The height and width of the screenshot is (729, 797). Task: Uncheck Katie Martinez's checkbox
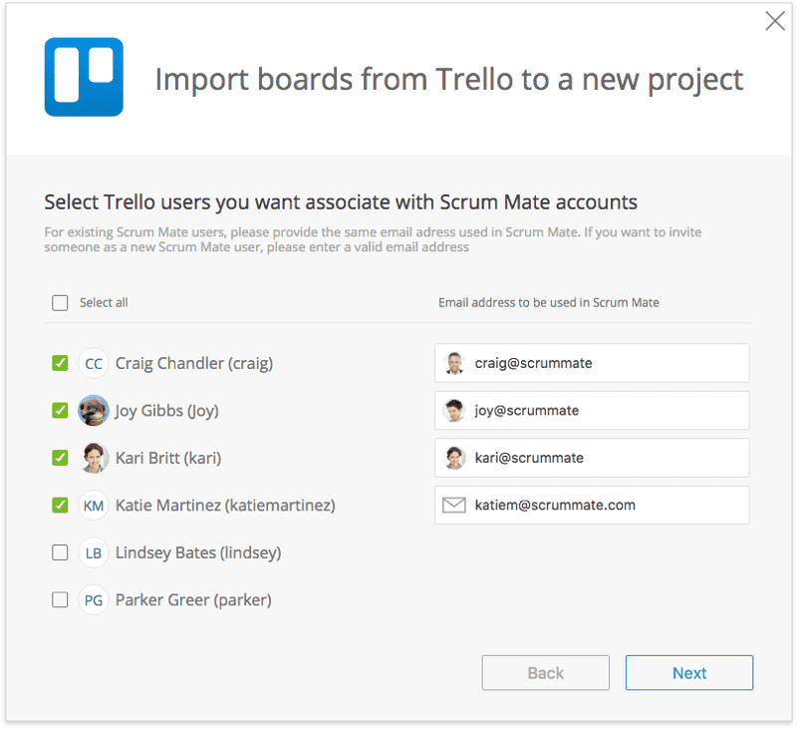point(60,506)
